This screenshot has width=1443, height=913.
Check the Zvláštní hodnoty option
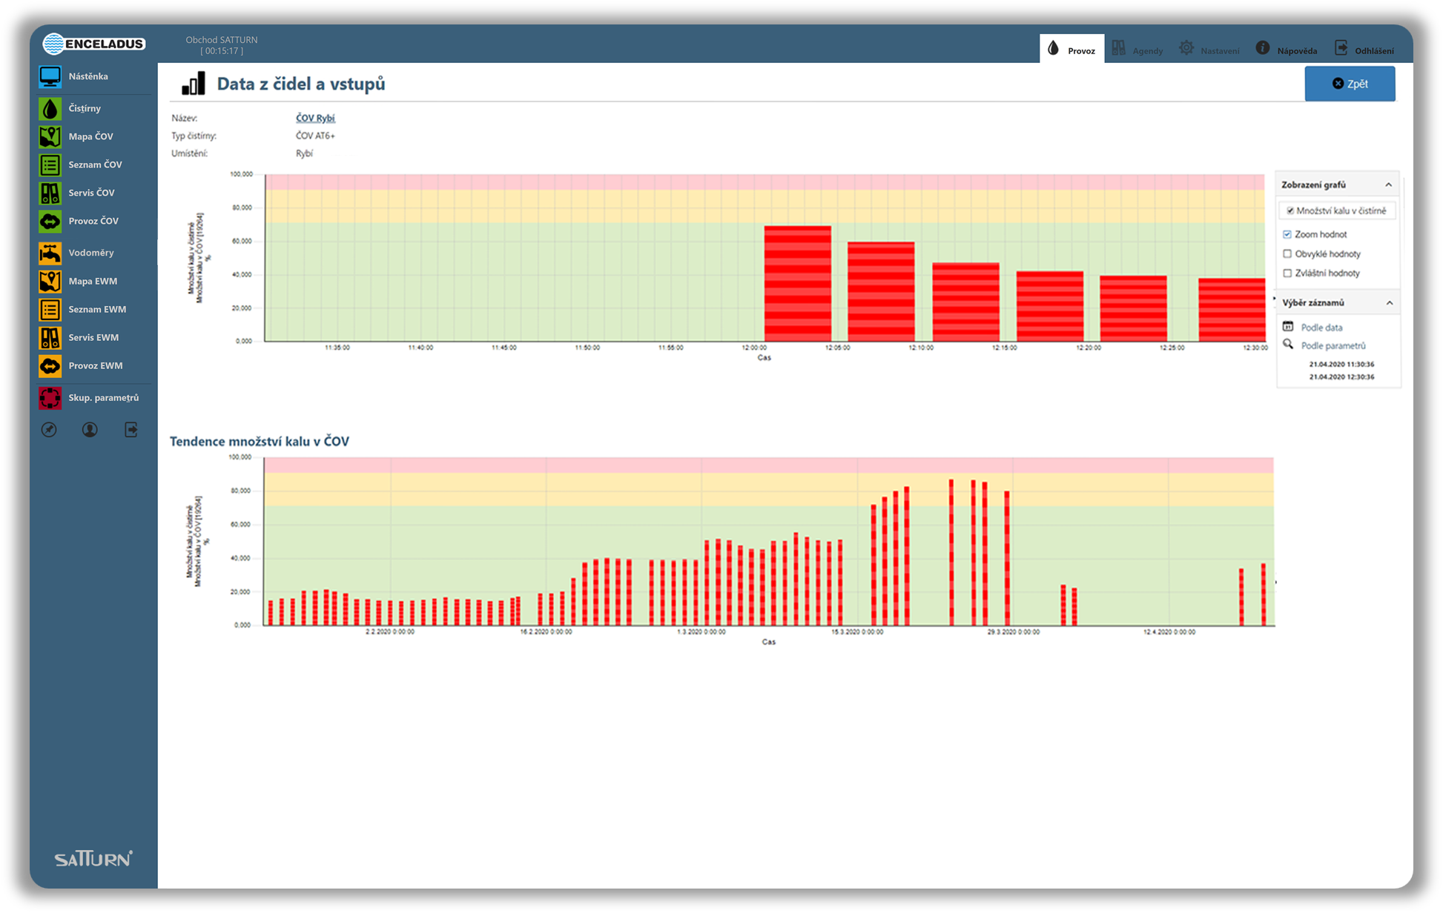1287,273
